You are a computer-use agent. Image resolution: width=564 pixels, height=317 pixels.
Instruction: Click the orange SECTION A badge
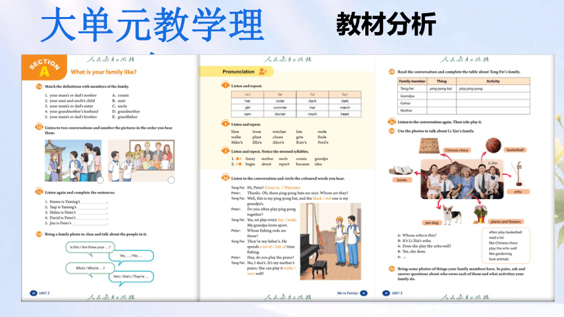point(44,67)
